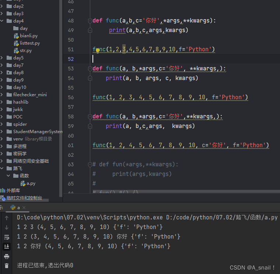Click the print icon in Run panel
This screenshot has width=280, height=274.
(x=7, y=256)
